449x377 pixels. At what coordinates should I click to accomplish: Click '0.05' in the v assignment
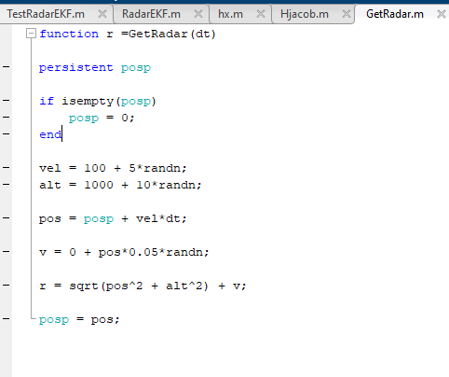[x=143, y=252]
